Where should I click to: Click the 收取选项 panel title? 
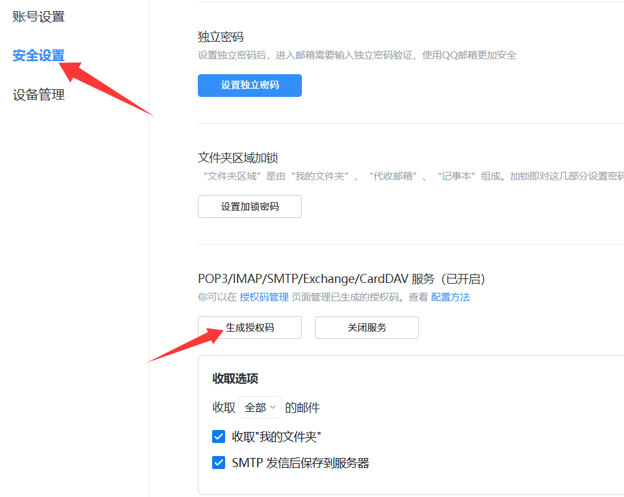coord(236,379)
